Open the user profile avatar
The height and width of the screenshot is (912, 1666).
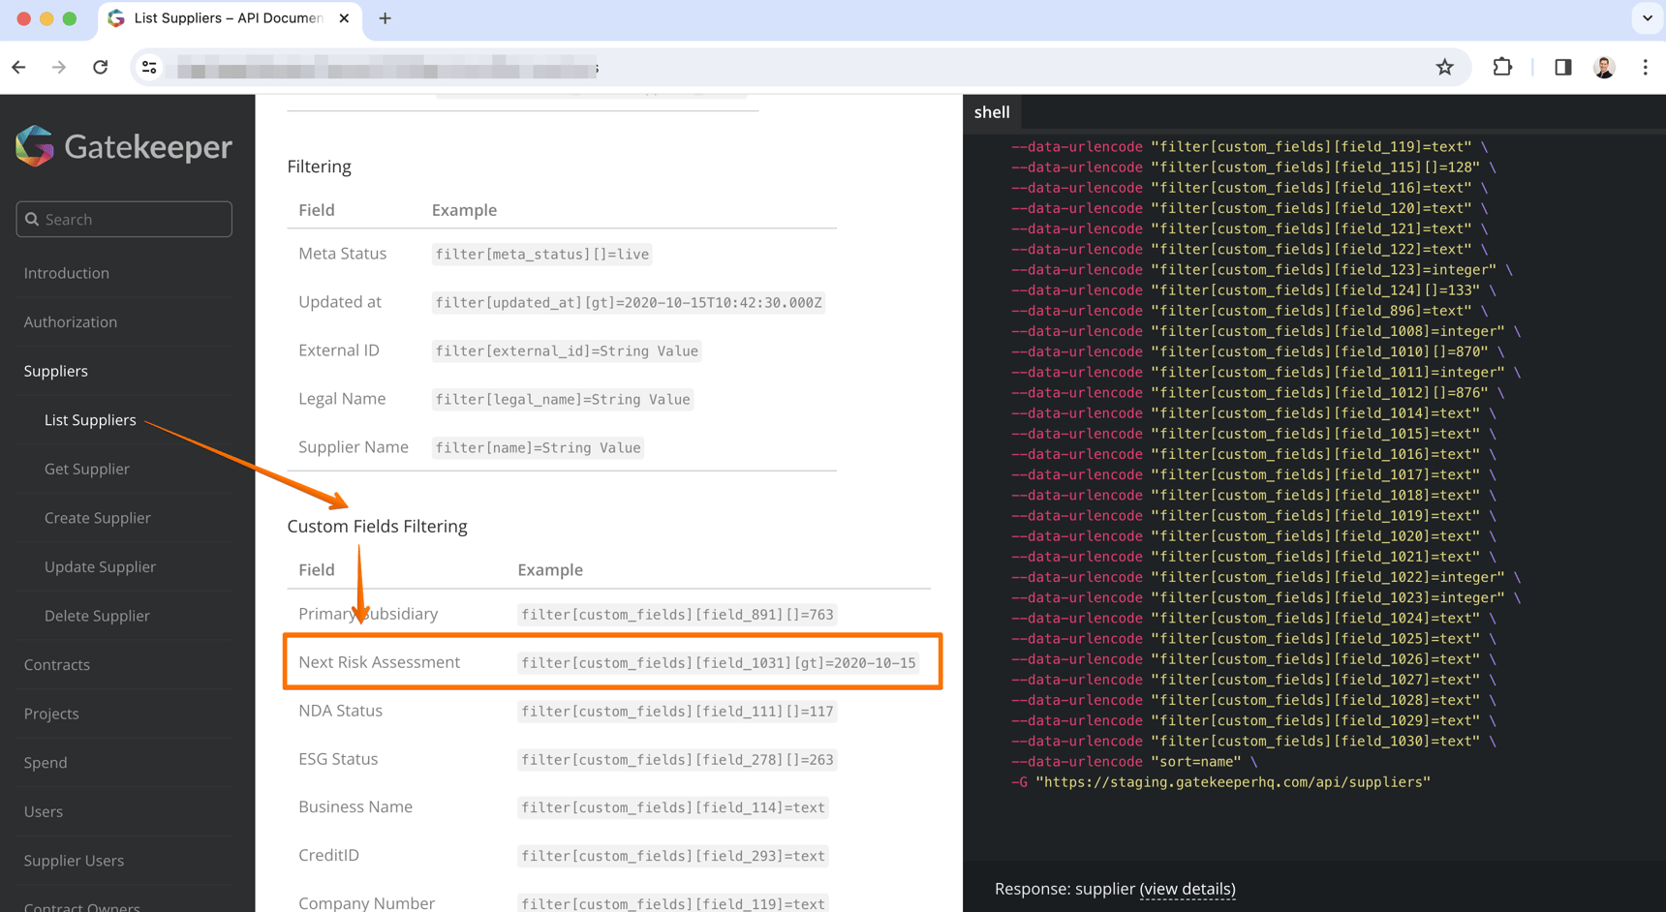(1604, 67)
